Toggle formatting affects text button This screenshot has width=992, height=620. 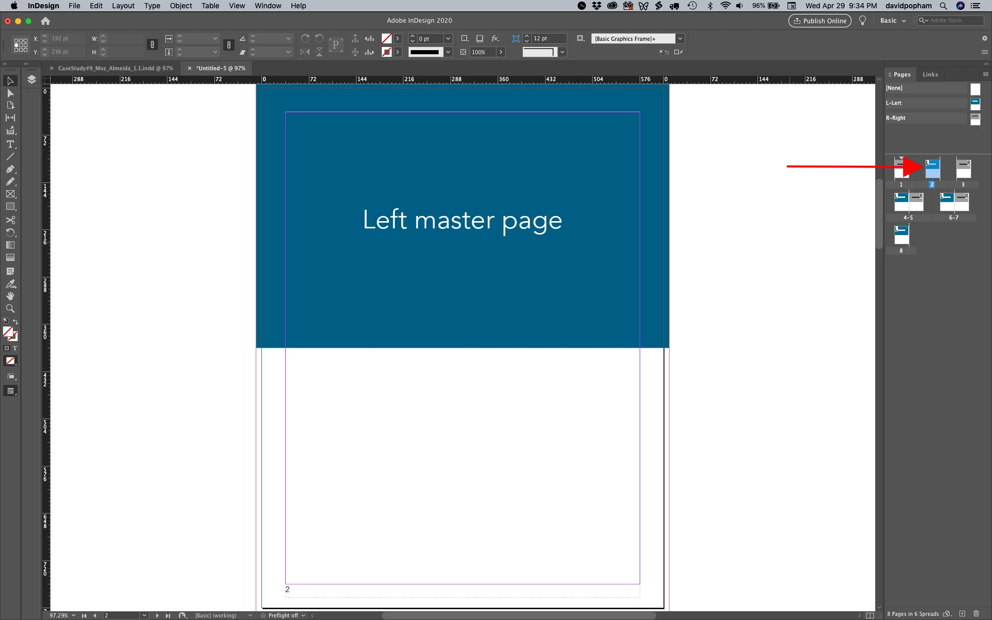coord(15,348)
